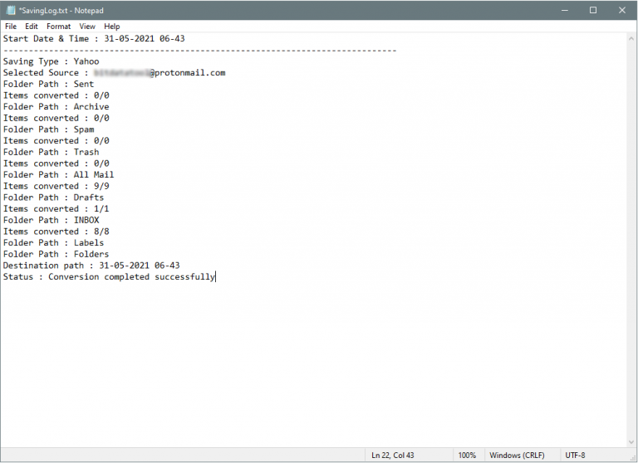Click 'Folder Path : Sent' line
This screenshot has width=638, height=463.
pyautogui.click(x=49, y=84)
